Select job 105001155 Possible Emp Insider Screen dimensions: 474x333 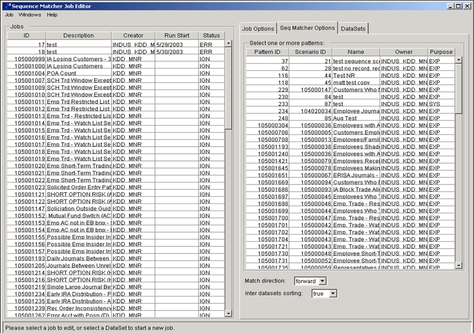point(116,237)
